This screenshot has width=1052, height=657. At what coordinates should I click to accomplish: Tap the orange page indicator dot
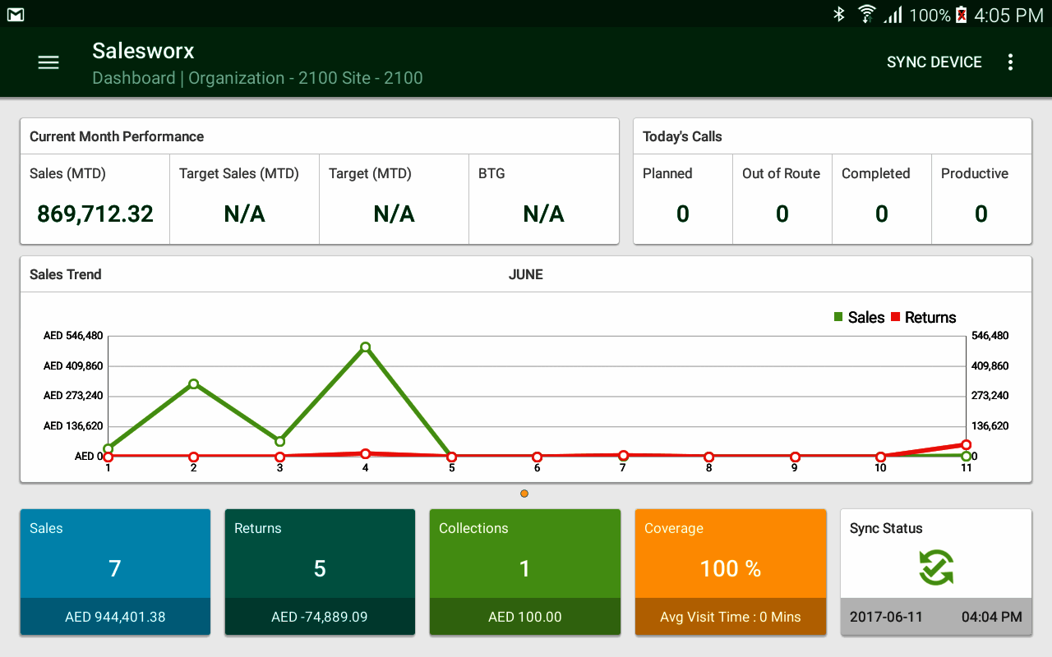click(x=524, y=494)
